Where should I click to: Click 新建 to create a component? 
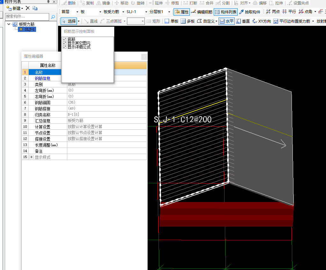(15, 8)
